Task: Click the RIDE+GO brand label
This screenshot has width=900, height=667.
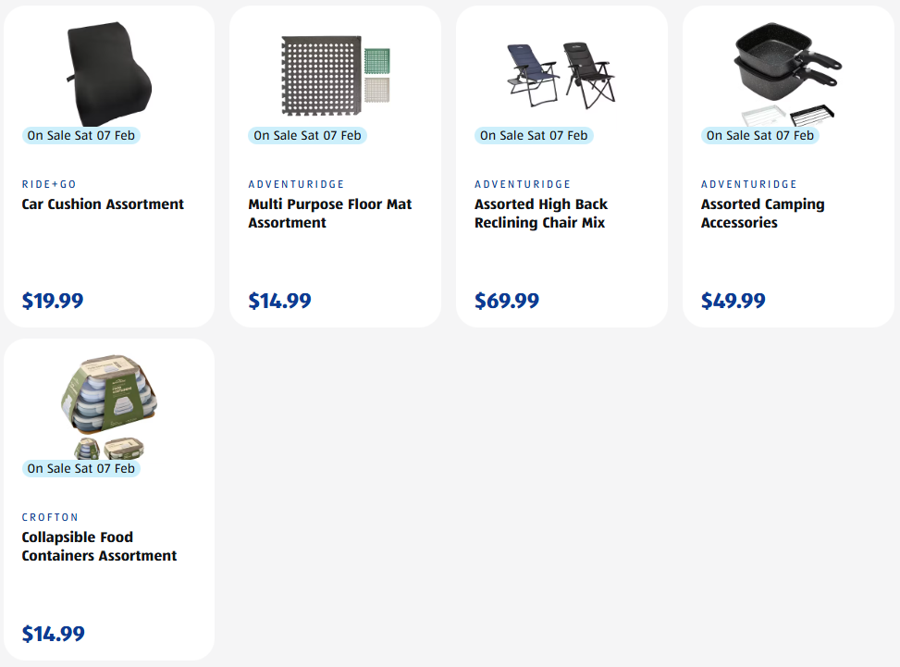Action: tap(49, 184)
